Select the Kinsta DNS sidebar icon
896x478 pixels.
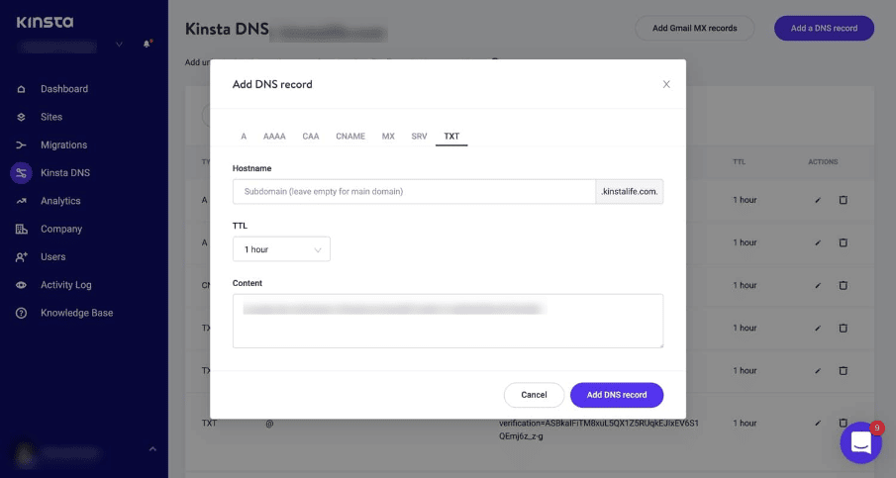[21, 173]
